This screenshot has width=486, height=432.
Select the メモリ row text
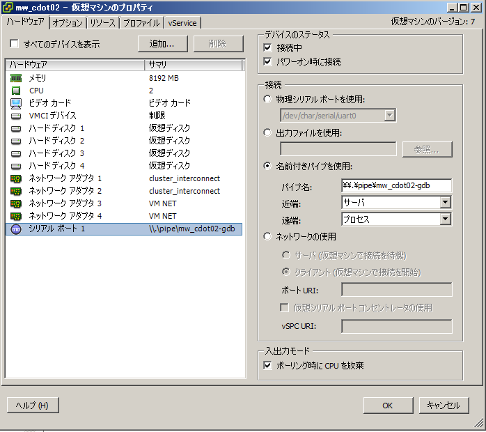point(38,78)
